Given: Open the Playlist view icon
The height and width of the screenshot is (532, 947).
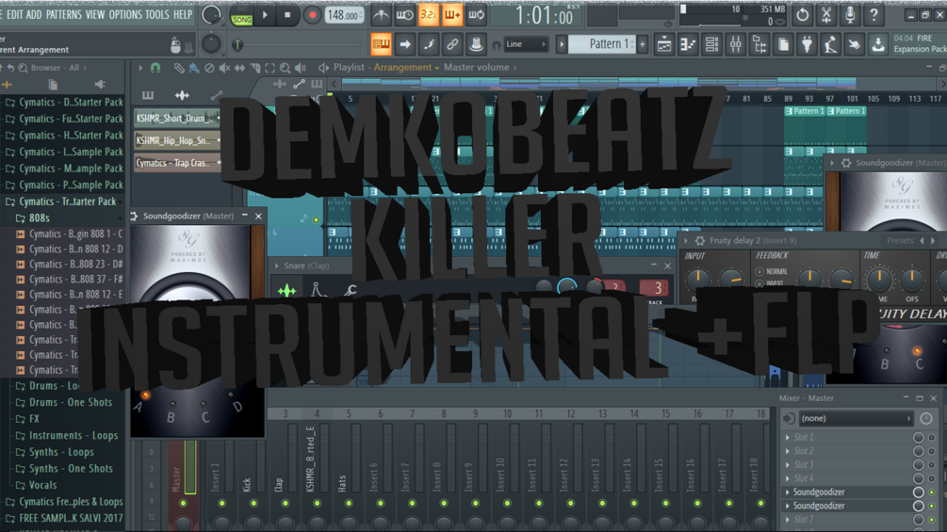Looking at the screenshot, I should click(x=664, y=44).
